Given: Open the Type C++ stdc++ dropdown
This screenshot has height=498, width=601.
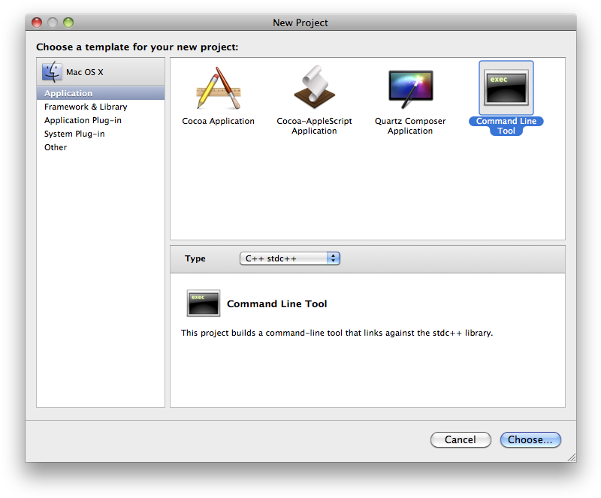Looking at the screenshot, I should coord(290,258).
